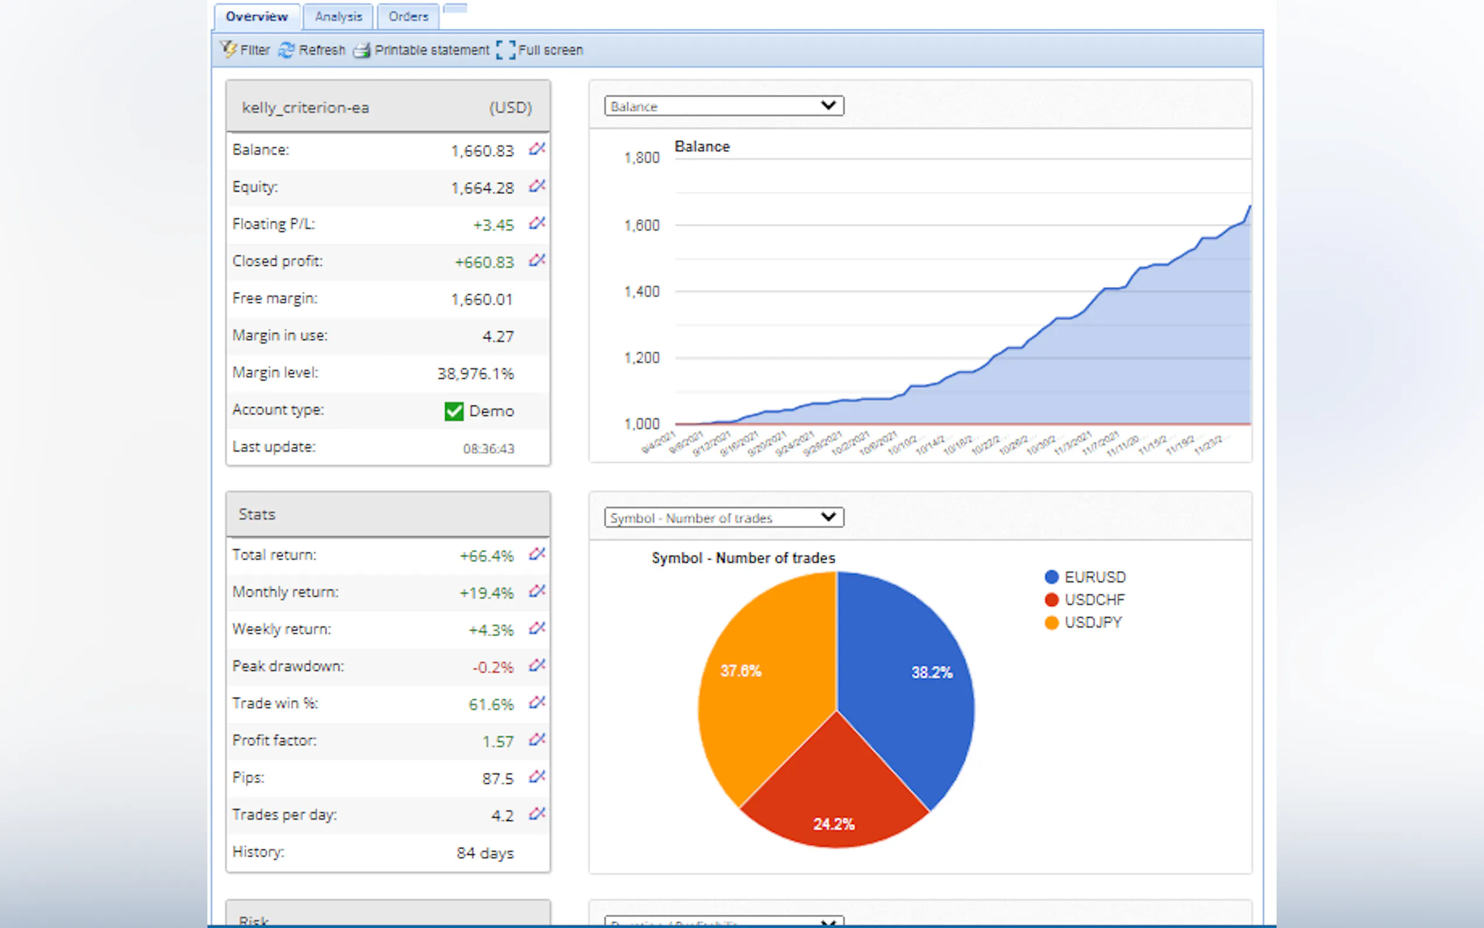Click chart icon next to Profit factor
Viewport: 1484px width, 928px height.
(537, 740)
